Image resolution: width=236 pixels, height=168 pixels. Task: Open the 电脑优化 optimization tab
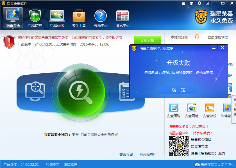[x=57, y=18]
